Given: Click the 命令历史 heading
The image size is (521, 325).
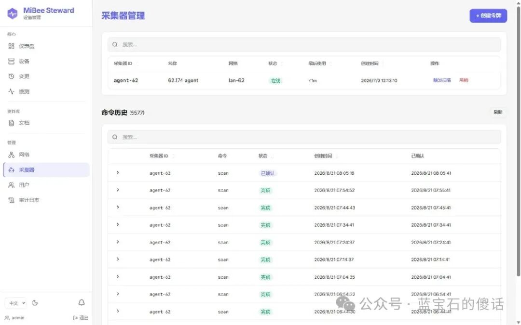Looking at the screenshot, I should [114, 112].
